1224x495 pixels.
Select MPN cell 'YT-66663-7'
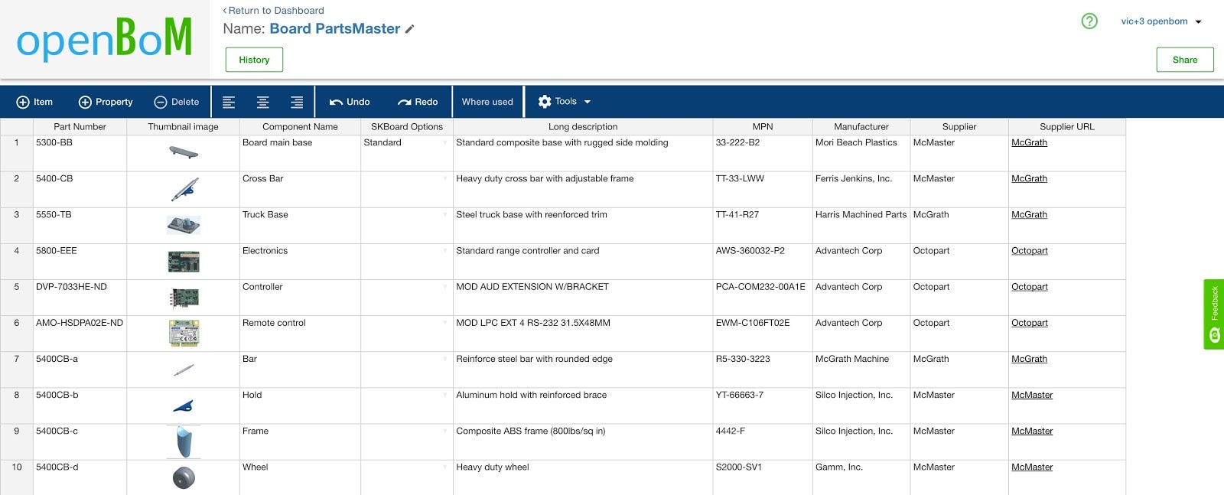coord(763,405)
